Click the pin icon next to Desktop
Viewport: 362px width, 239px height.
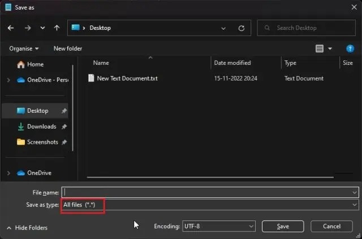coord(64,111)
